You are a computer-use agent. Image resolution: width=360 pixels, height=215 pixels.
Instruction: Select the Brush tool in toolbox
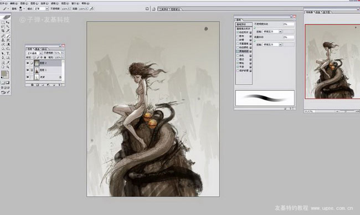(x=8, y=36)
